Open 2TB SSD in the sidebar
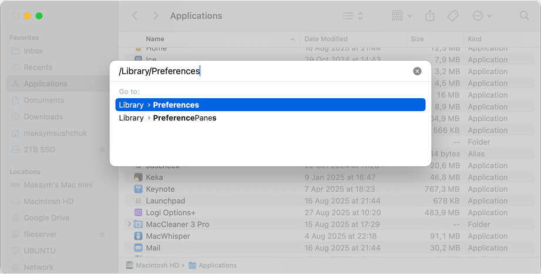 [x=39, y=149]
